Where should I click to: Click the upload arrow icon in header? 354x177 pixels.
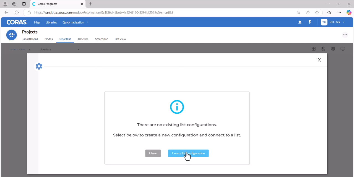pyautogui.click(x=300, y=22)
